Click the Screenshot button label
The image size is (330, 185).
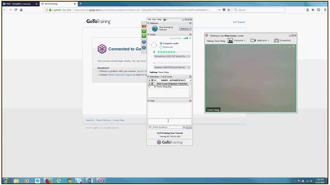pos(285,40)
